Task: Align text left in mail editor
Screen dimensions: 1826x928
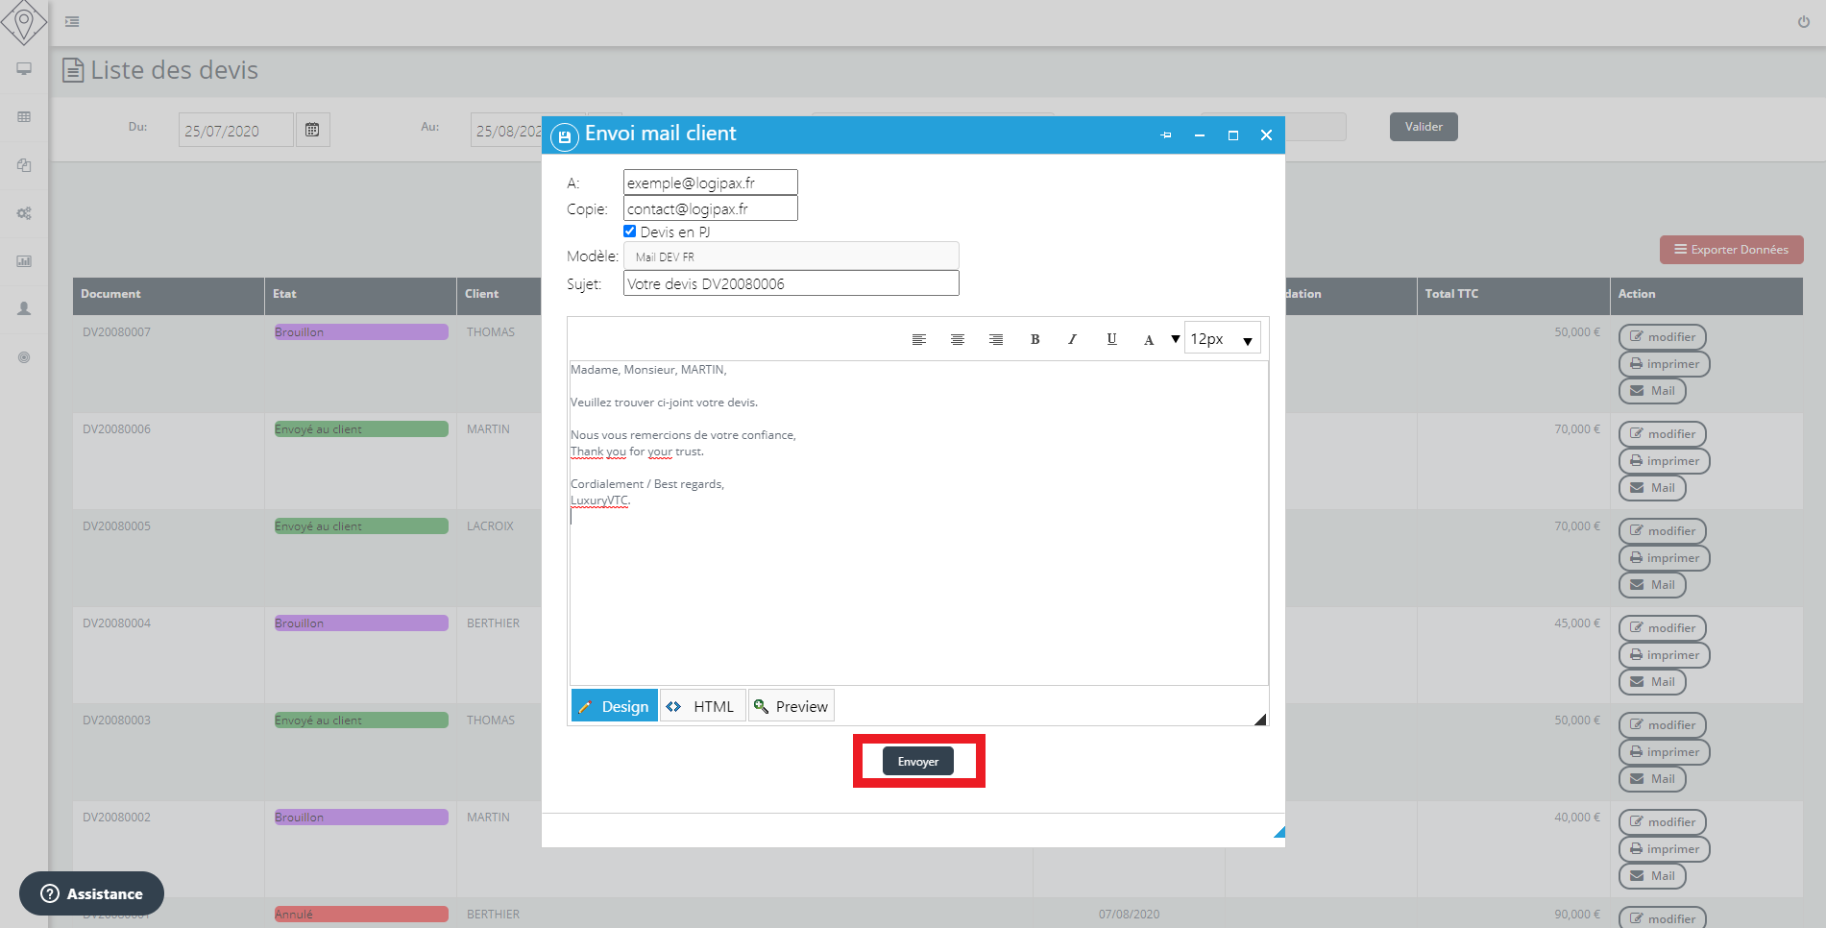Action: 919,339
